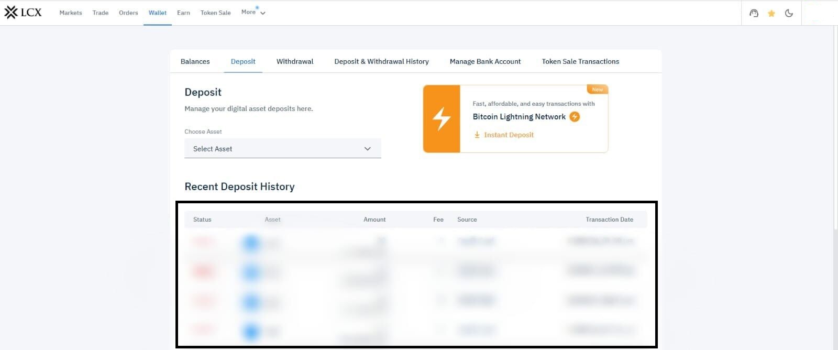Click the Instant Deposit link

click(509, 135)
